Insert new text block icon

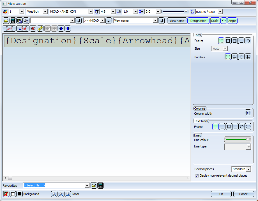coord(9,29)
